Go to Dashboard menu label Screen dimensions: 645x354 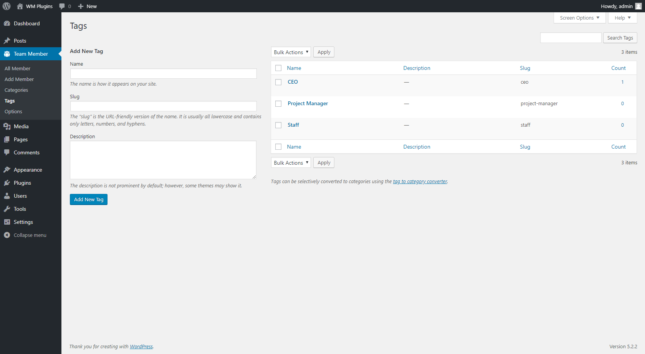(x=27, y=23)
